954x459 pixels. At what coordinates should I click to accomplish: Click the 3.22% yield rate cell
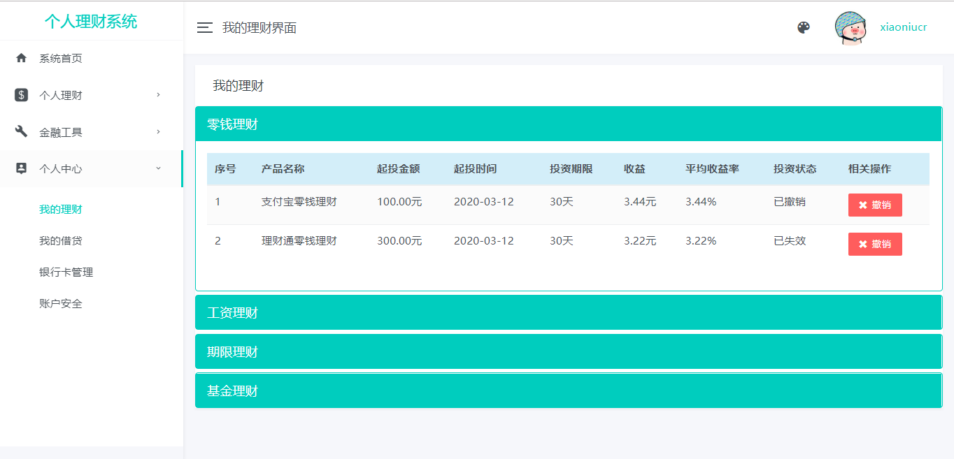[701, 241]
